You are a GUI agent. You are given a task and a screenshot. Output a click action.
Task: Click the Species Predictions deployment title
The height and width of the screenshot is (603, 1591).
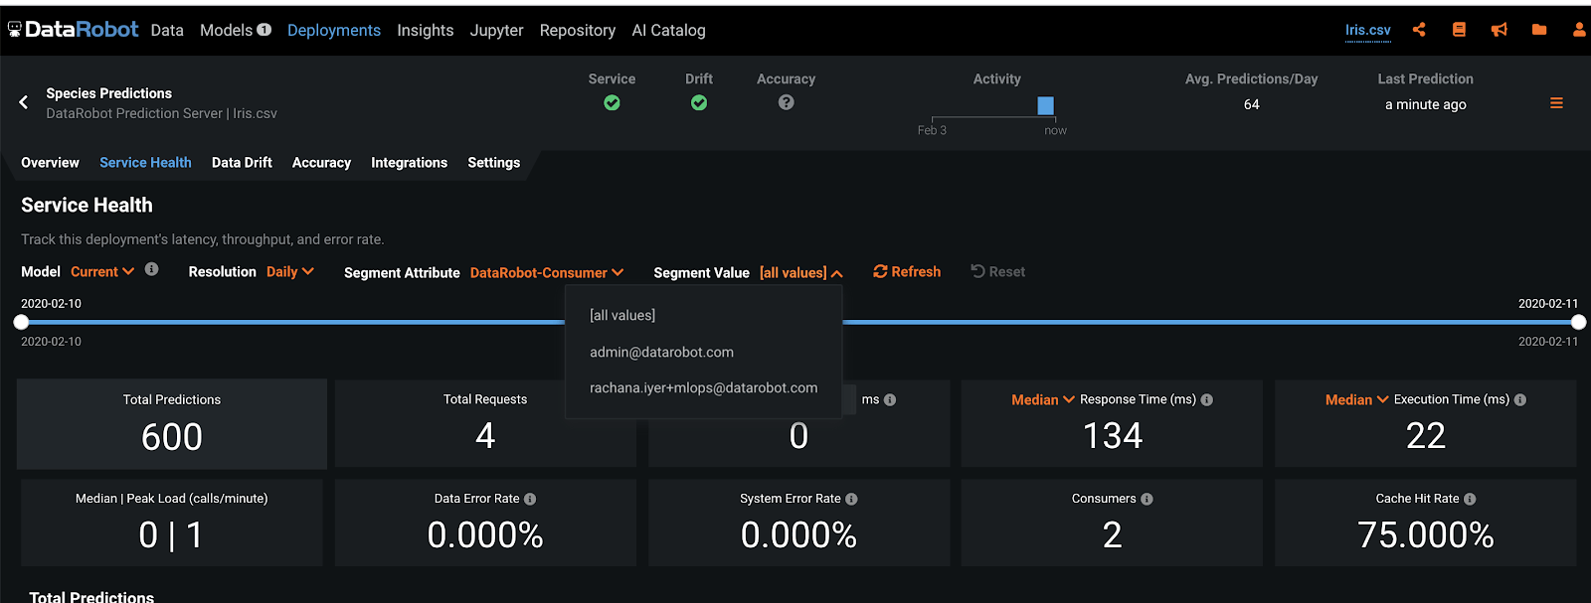[x=109, y=93]
